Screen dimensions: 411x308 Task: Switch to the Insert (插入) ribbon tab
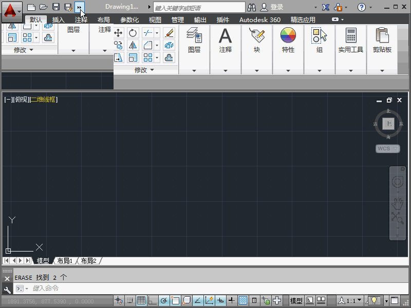59,20
